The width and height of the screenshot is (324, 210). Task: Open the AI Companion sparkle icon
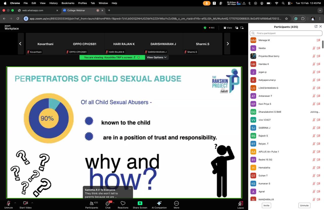(x=159, y=203)
